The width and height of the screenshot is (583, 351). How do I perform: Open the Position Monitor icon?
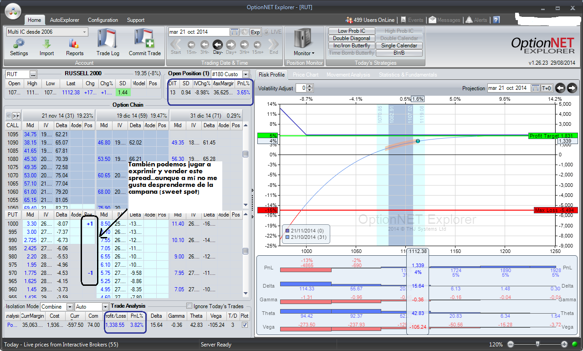304,42
